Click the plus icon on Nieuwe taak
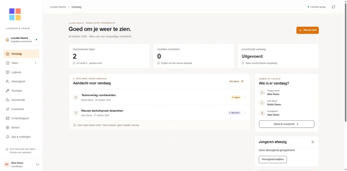The image size is (347, 171). [300, 30]
